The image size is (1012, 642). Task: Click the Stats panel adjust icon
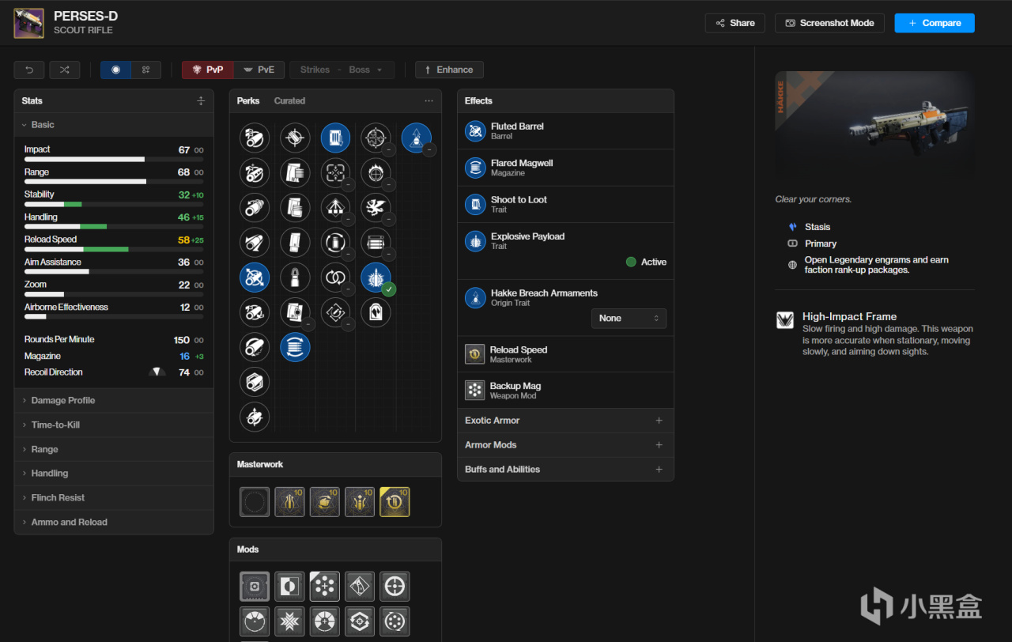[x=201, y=100]
